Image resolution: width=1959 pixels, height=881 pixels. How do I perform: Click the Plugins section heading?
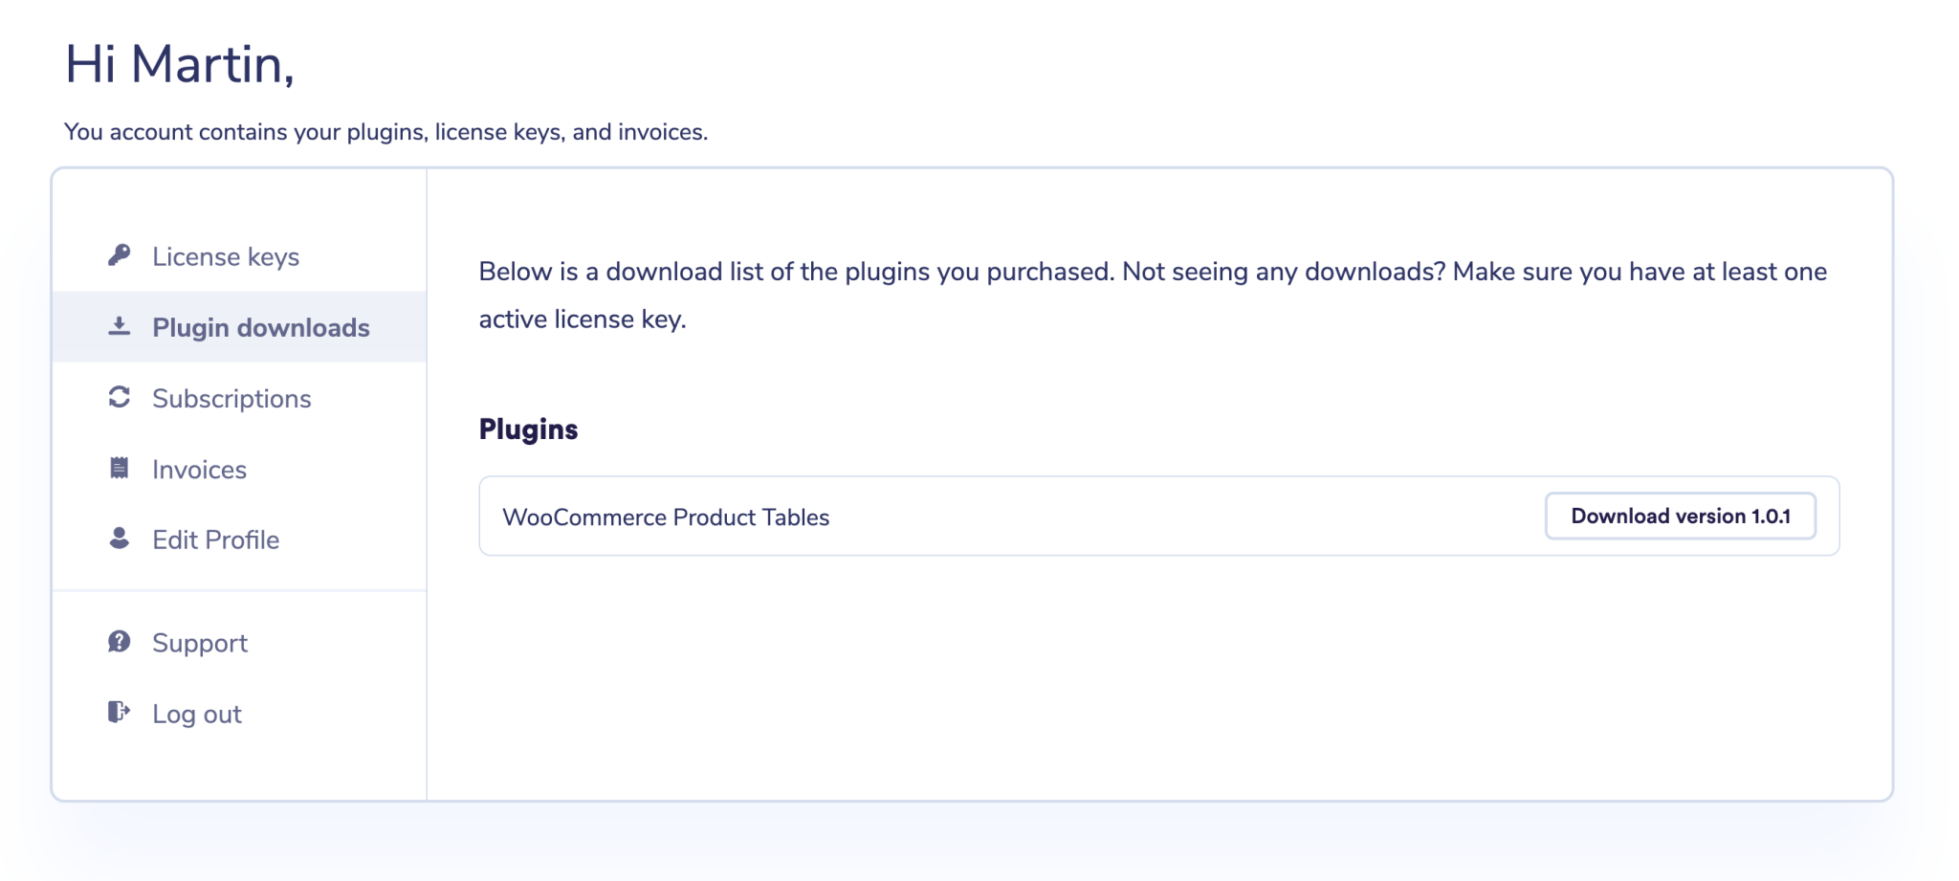(x=527, y=429)
